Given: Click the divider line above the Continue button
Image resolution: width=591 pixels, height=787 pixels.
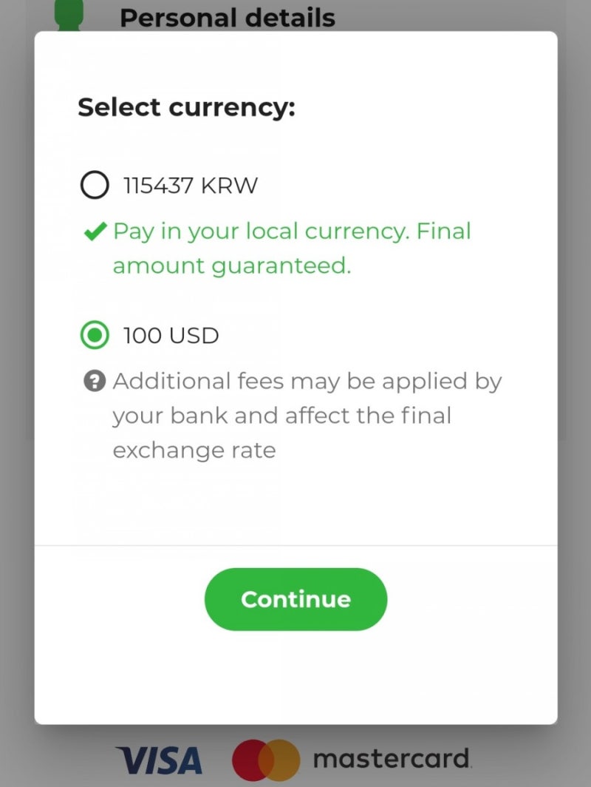Looking at the screenshot, I should [295, 546].
